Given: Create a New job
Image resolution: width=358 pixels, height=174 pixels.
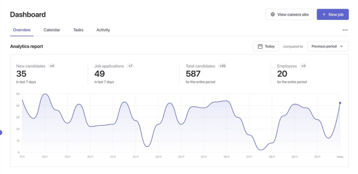Looking at the screenshot, I should point(333,14).
